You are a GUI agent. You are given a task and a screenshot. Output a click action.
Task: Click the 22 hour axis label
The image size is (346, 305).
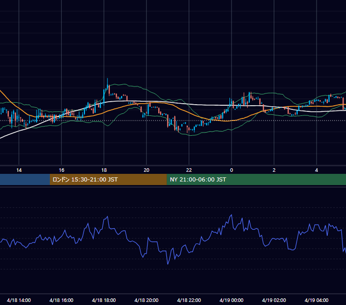tap(189, 170)
